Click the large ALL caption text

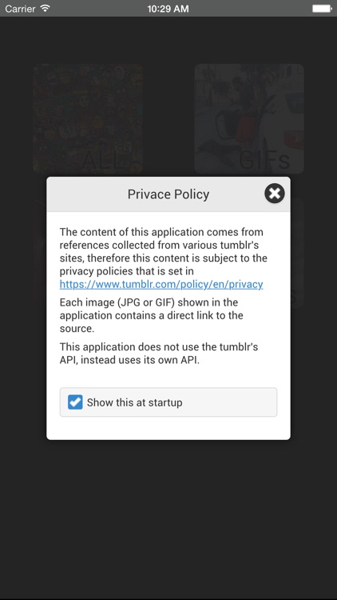[x=101, y=160]
